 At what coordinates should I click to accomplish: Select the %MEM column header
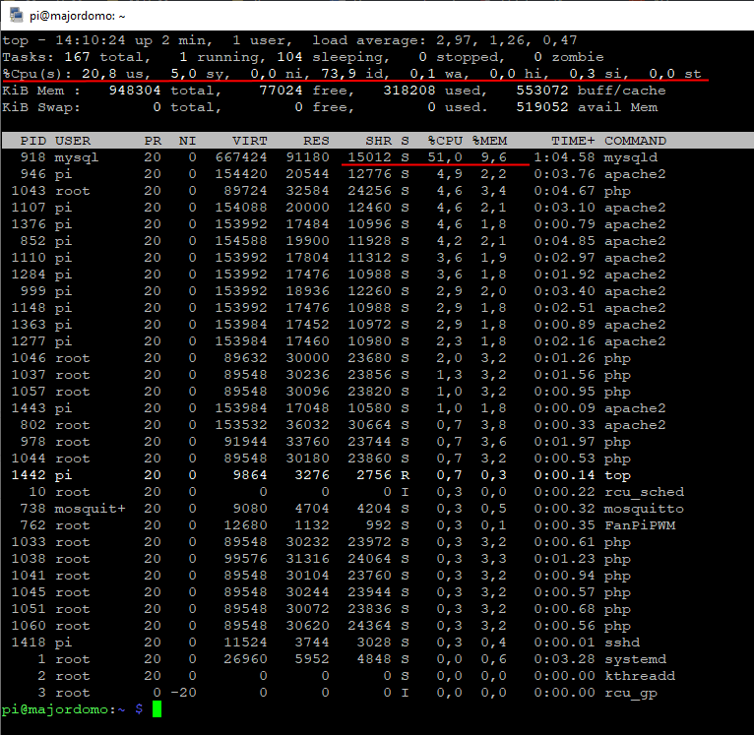489,141
